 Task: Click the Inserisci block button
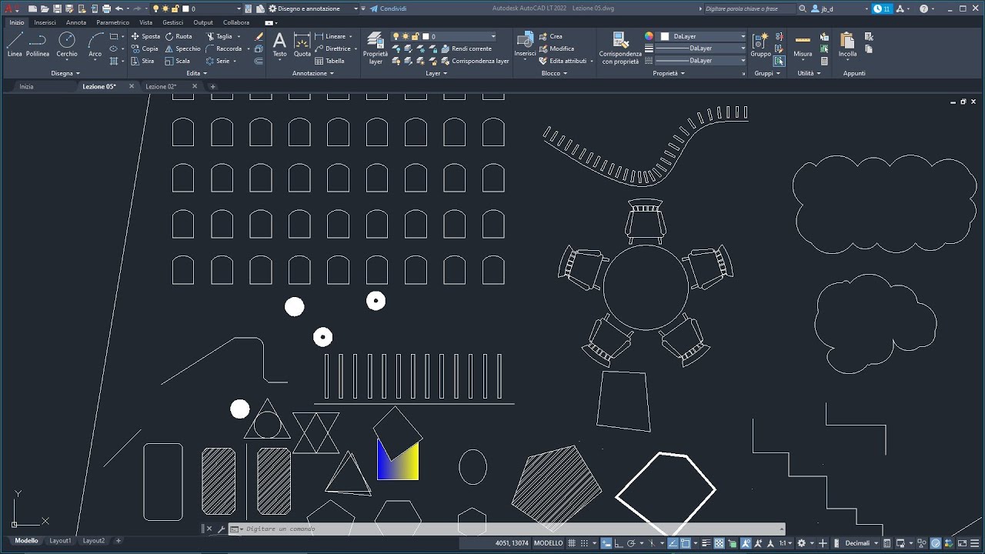point(526,45)
